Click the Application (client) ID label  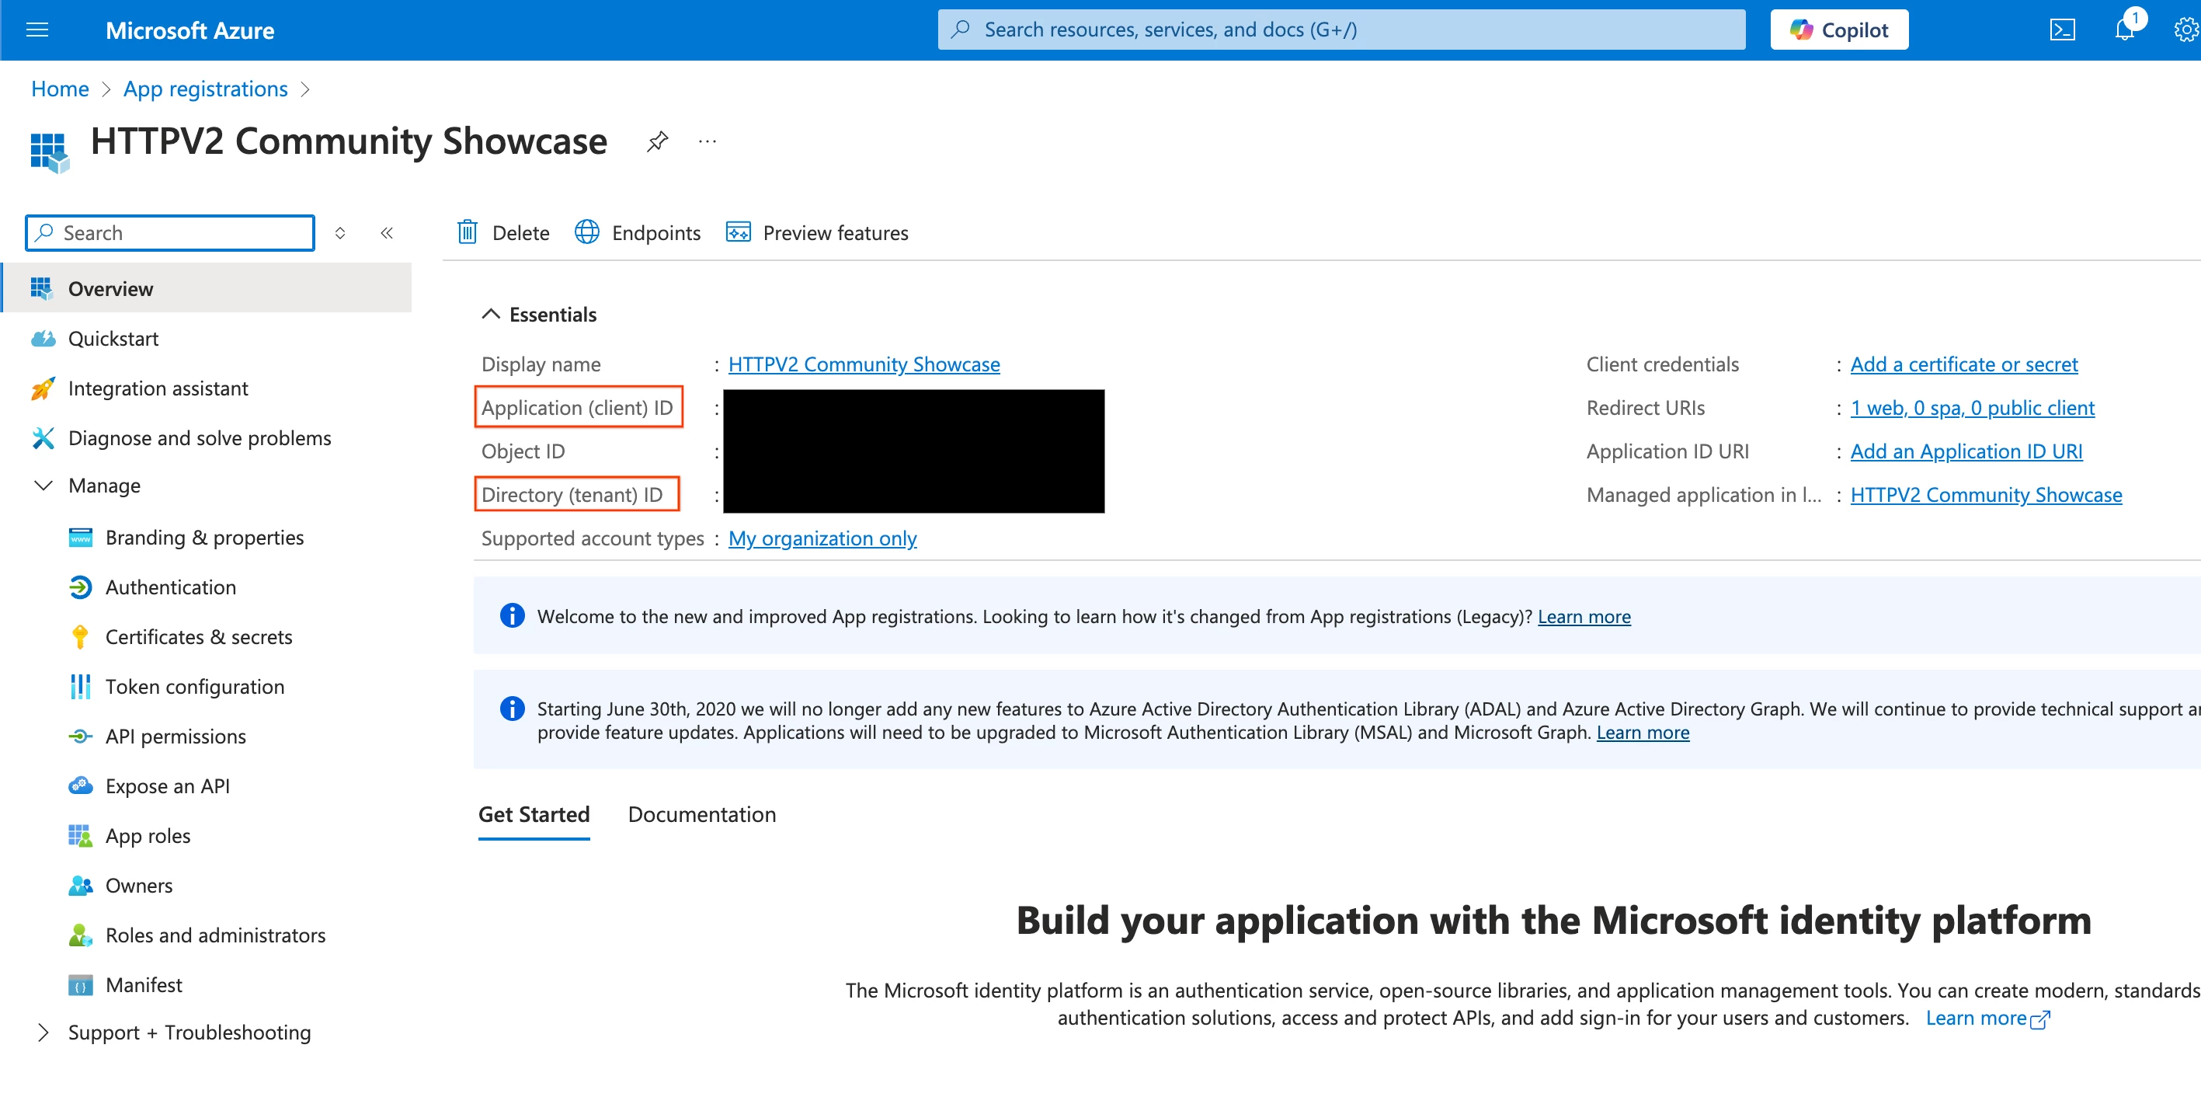click(577, 408)
